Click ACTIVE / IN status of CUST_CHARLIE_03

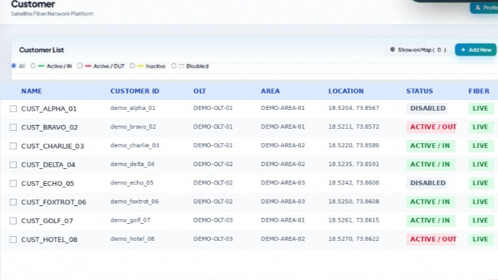click(x=430, y=146)
